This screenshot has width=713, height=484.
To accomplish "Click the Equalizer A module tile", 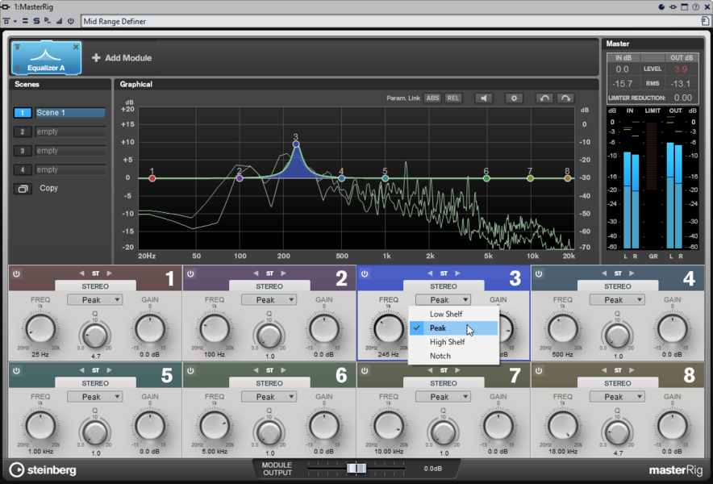I will [x=47, y=58].
